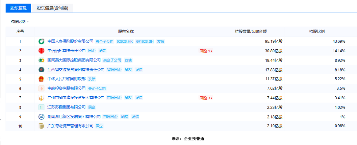357x145 pixels.
Task: Click the 601628.SH stock code tag
Action: click(x=145, y=41)
